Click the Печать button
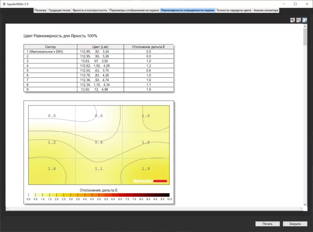This screenshot has height=232, width=313. point(268,224)
